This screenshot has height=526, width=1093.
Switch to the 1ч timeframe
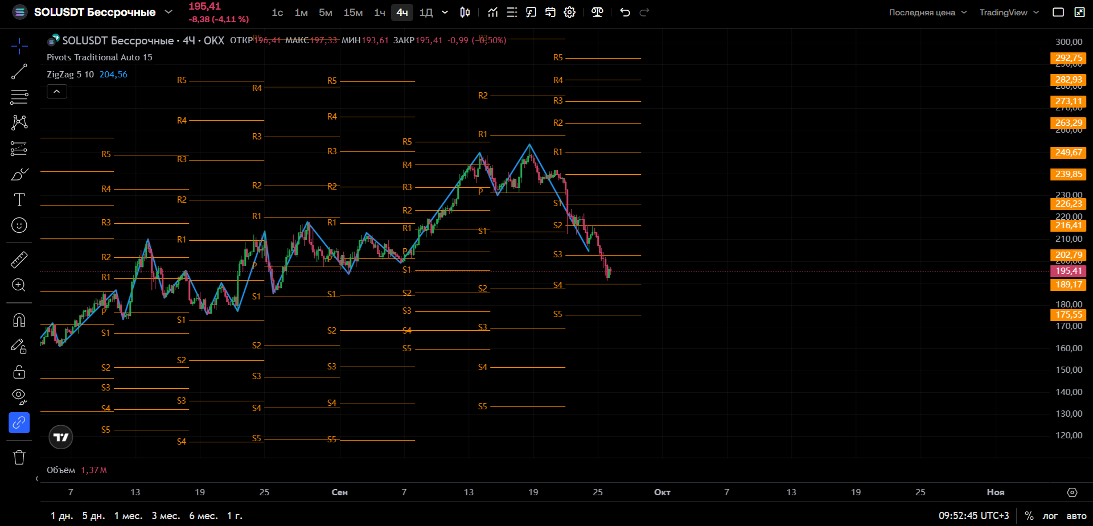coord(380,13)
